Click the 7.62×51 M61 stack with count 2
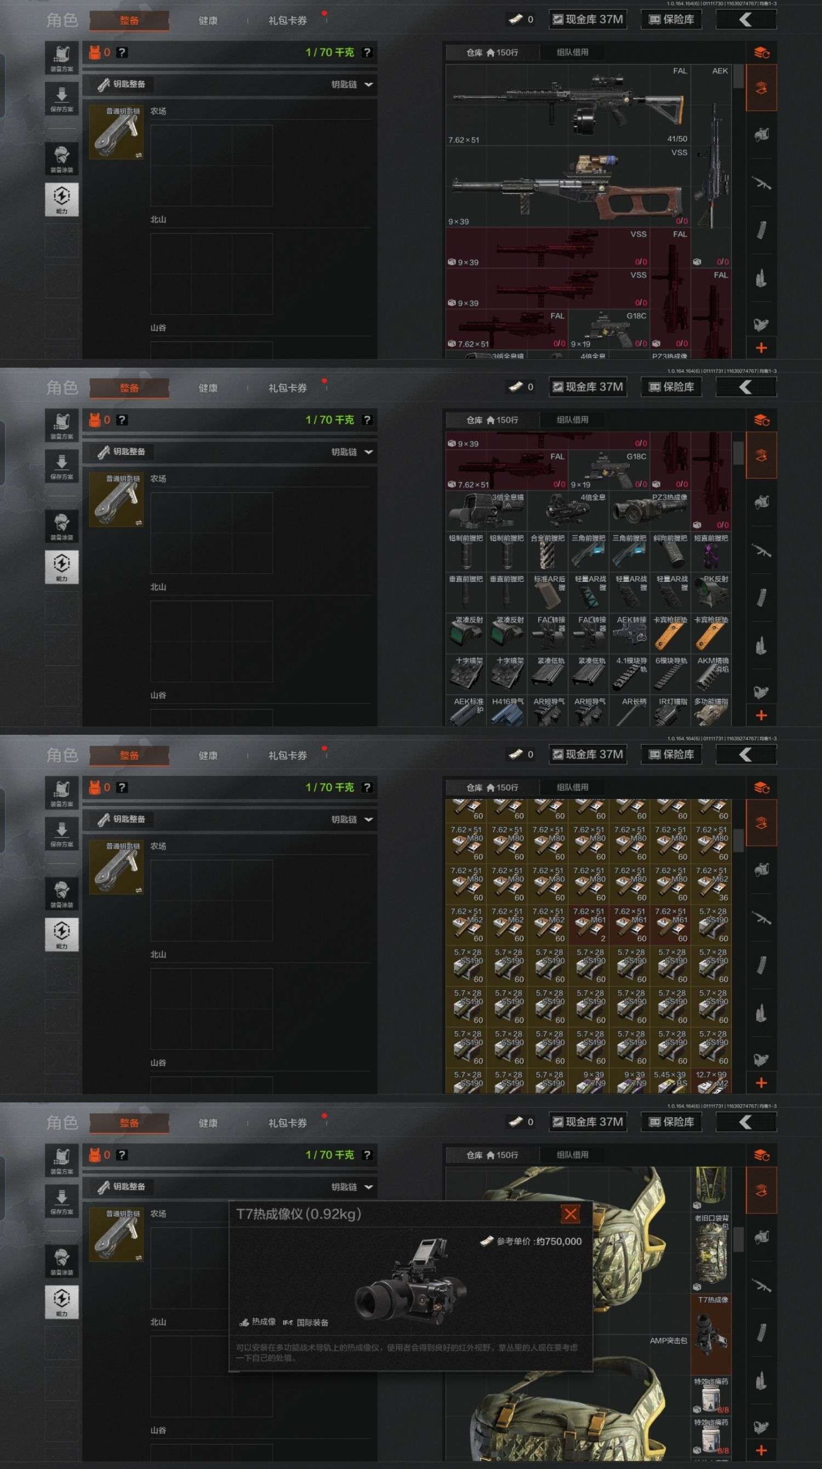 click(589, 926)
